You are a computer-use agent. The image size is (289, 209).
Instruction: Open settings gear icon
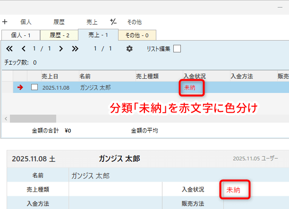click(x=129, y=48)
